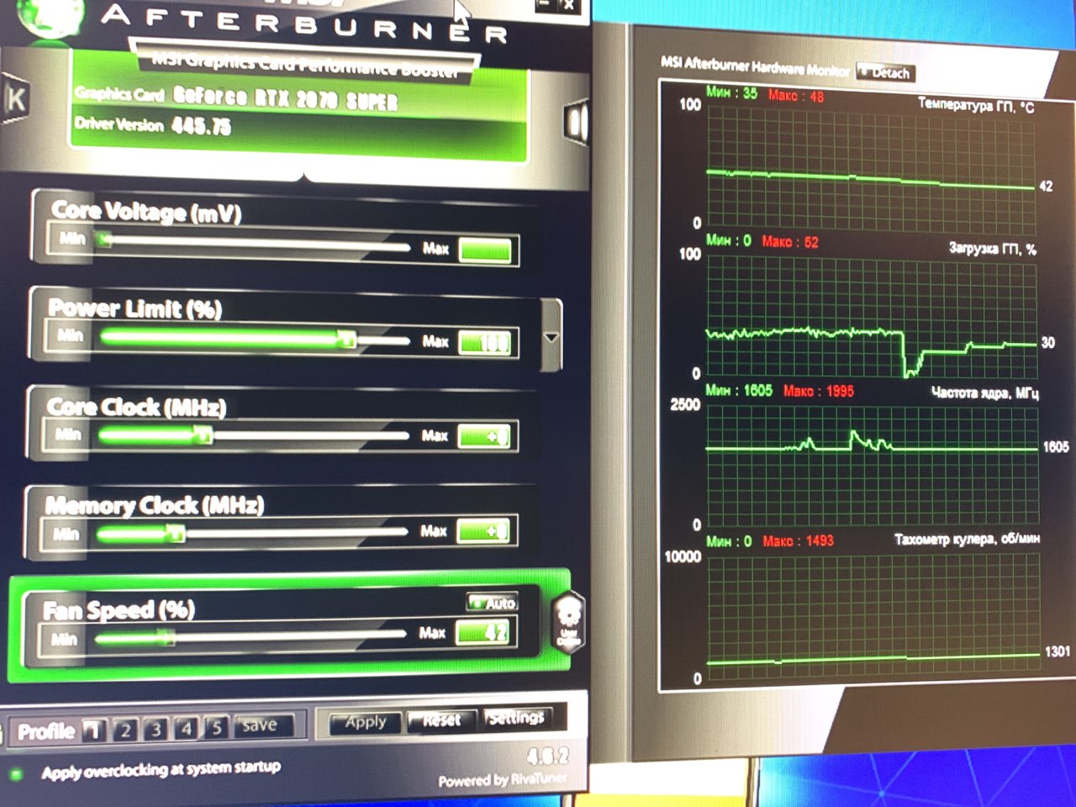The image size is (1076, 807).
Task: Click the Fan Speed slider handle
Action: click(x=165, y=638)
